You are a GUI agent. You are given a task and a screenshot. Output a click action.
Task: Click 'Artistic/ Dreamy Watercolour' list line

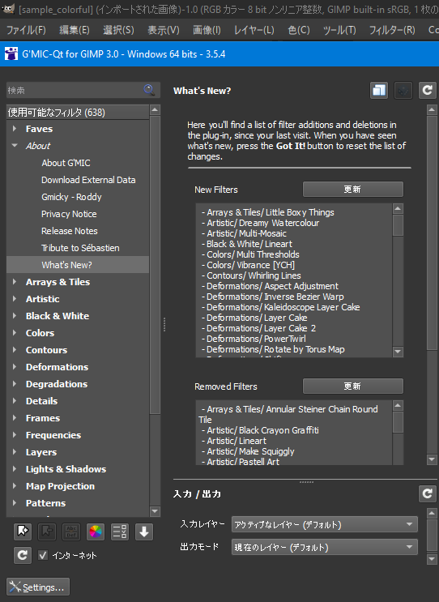261,223
